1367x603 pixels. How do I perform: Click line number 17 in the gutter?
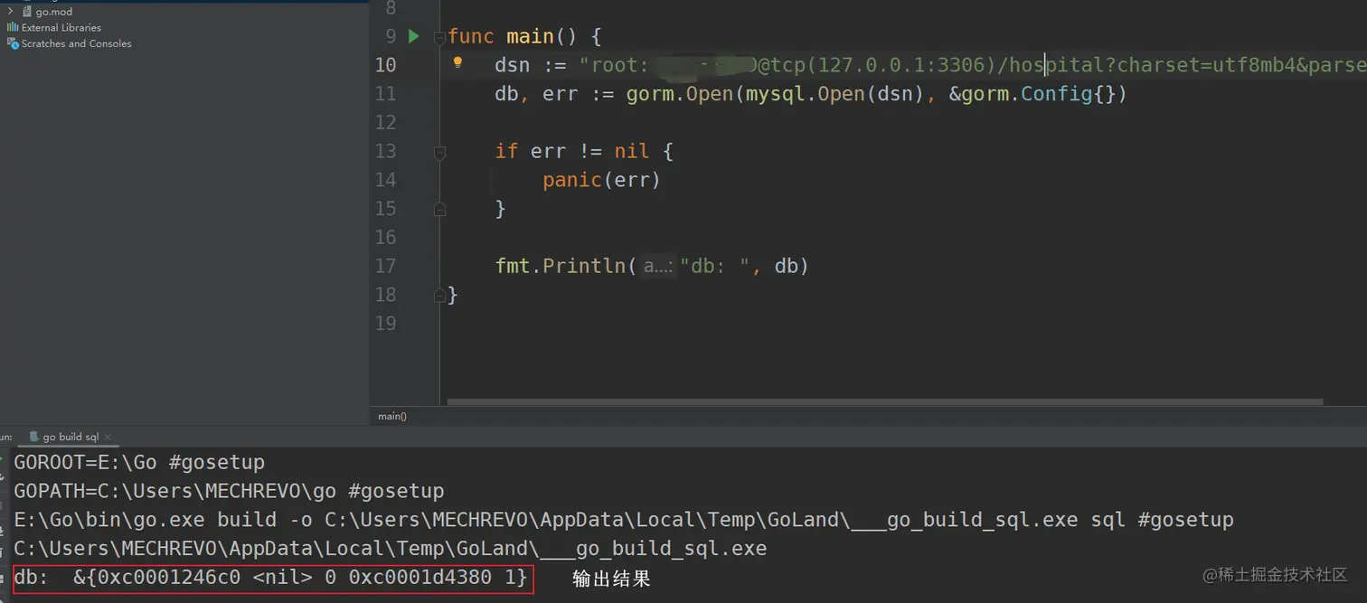coord(385,266)
